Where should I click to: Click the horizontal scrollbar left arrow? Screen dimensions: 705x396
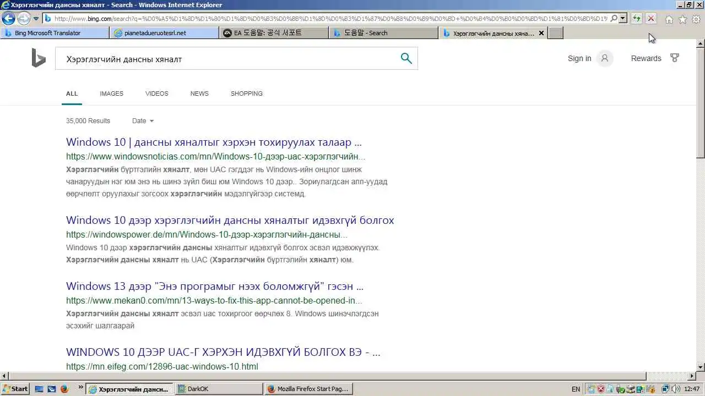[x=4, y=376]
